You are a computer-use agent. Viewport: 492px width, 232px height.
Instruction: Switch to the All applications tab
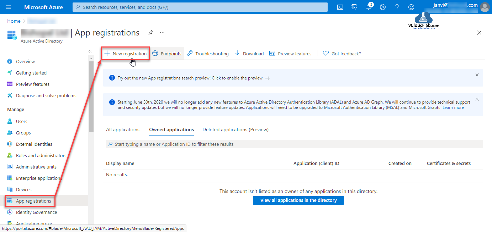point(123,129)
